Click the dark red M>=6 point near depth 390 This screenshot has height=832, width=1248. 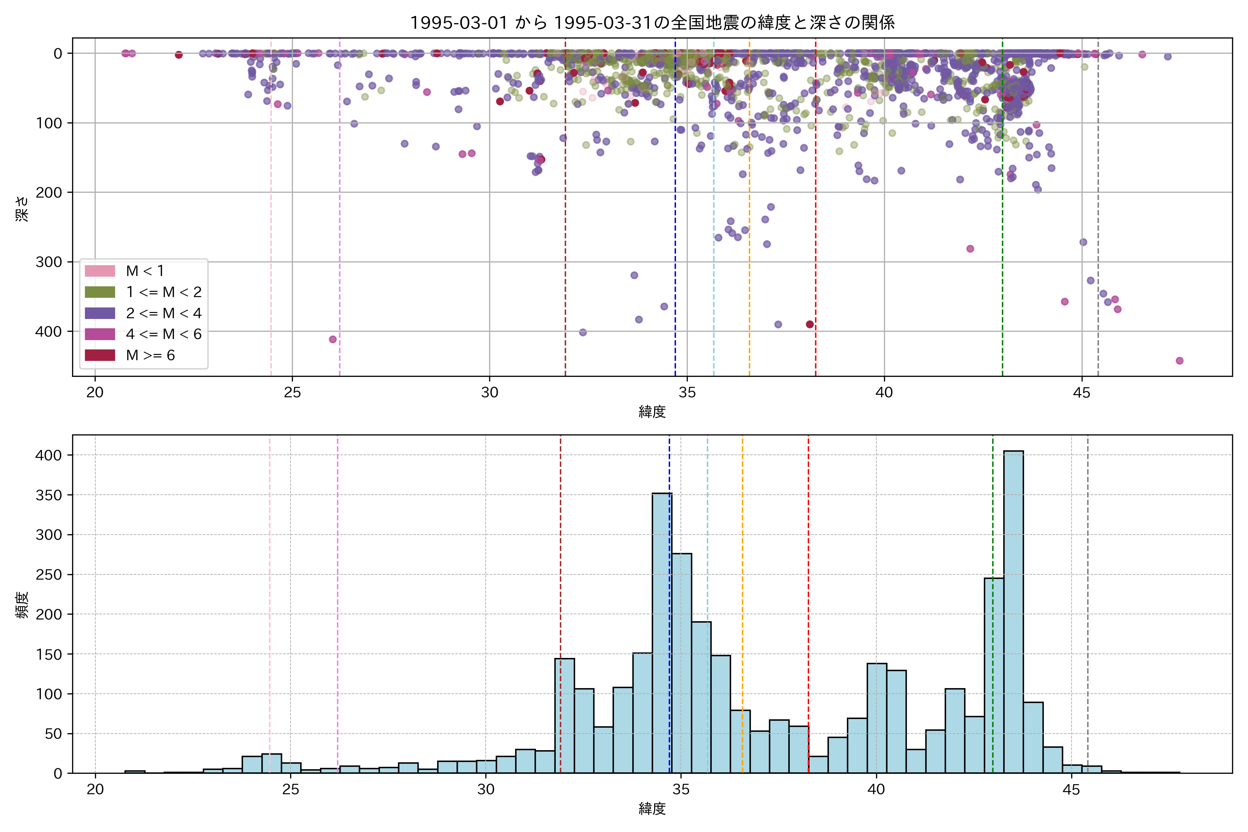pos(810,324)
